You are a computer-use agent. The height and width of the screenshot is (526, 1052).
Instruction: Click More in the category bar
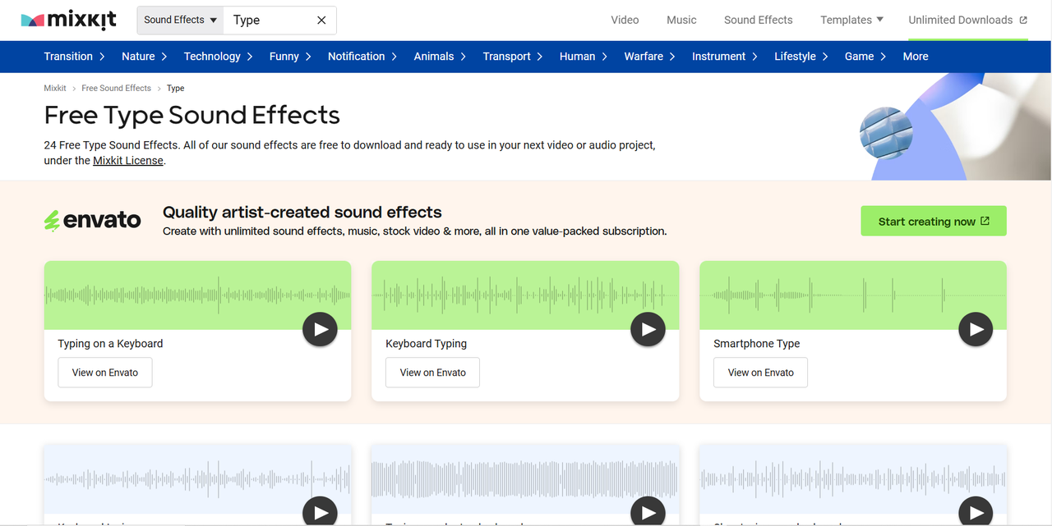coord(916,56)
